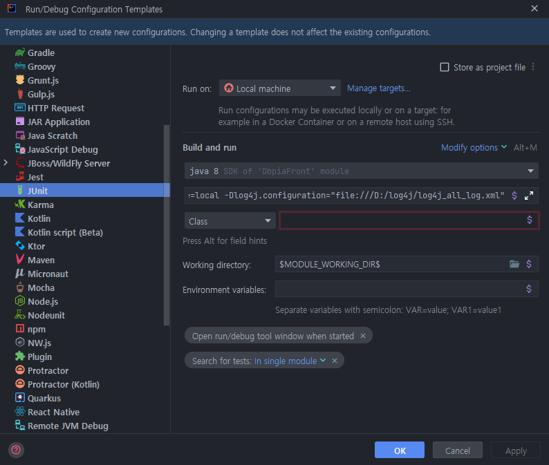Click the Jest icon
This screenshot has width=549, height=465.
[20, 177]
